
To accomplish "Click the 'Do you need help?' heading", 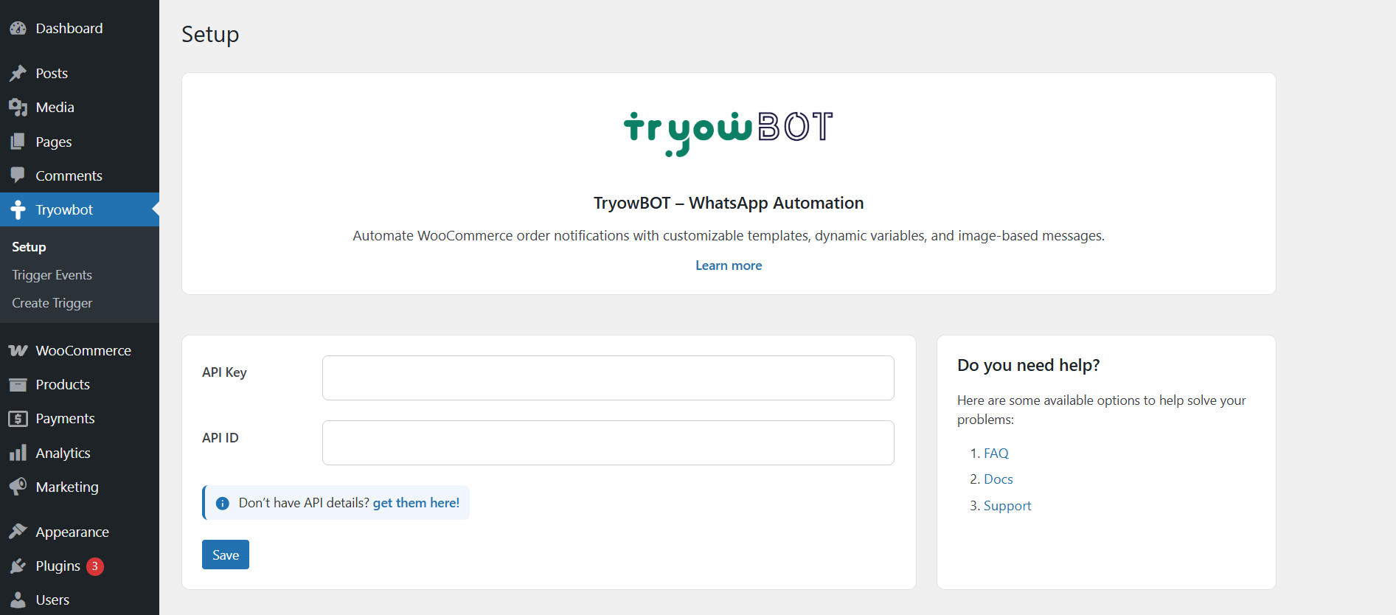I will click(1029, 366).
